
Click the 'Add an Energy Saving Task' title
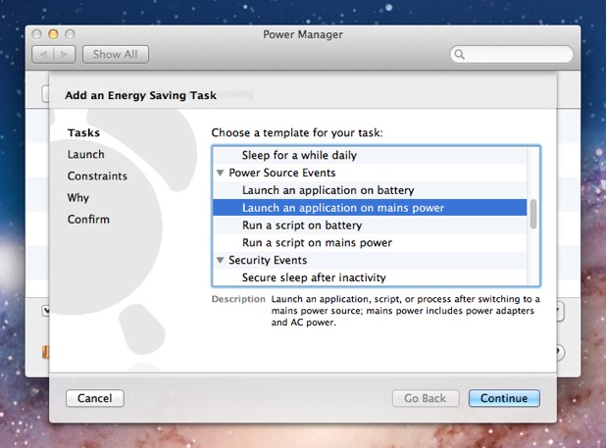[140, 95]
